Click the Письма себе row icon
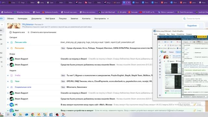208x117 pixels. pos(12,42)
